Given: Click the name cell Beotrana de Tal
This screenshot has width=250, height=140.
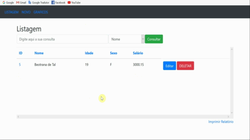Looking at the screenshot, I should coord(45,65).
